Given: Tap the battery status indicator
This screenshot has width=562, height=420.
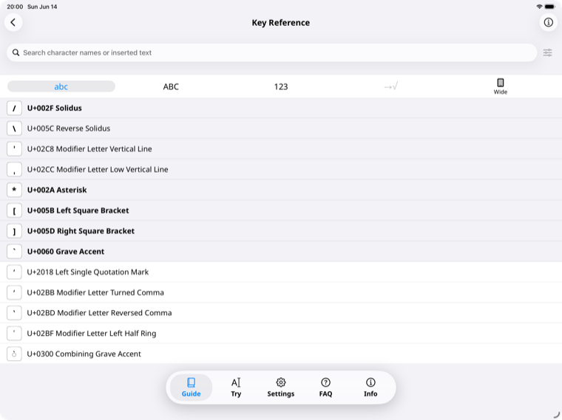Looking at the screenshot, I should coord(550,7).
